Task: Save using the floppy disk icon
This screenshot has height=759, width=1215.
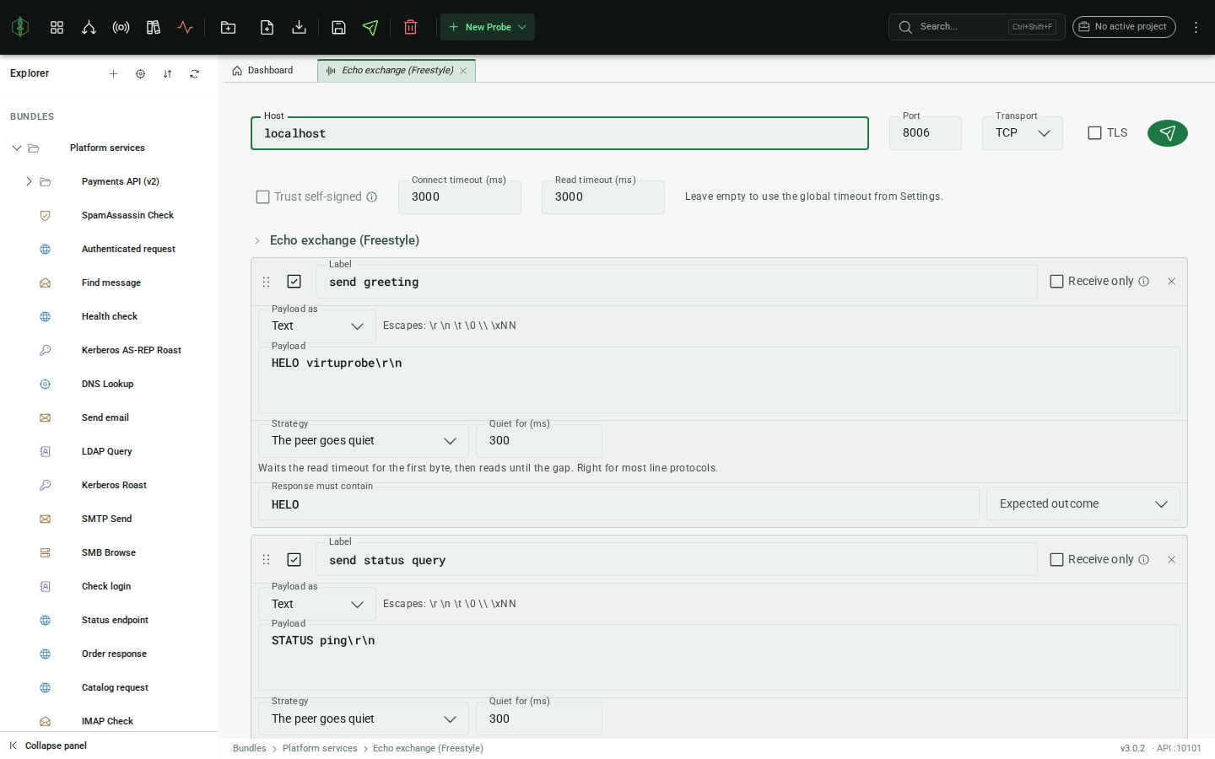Action: (x=338, y=27)
